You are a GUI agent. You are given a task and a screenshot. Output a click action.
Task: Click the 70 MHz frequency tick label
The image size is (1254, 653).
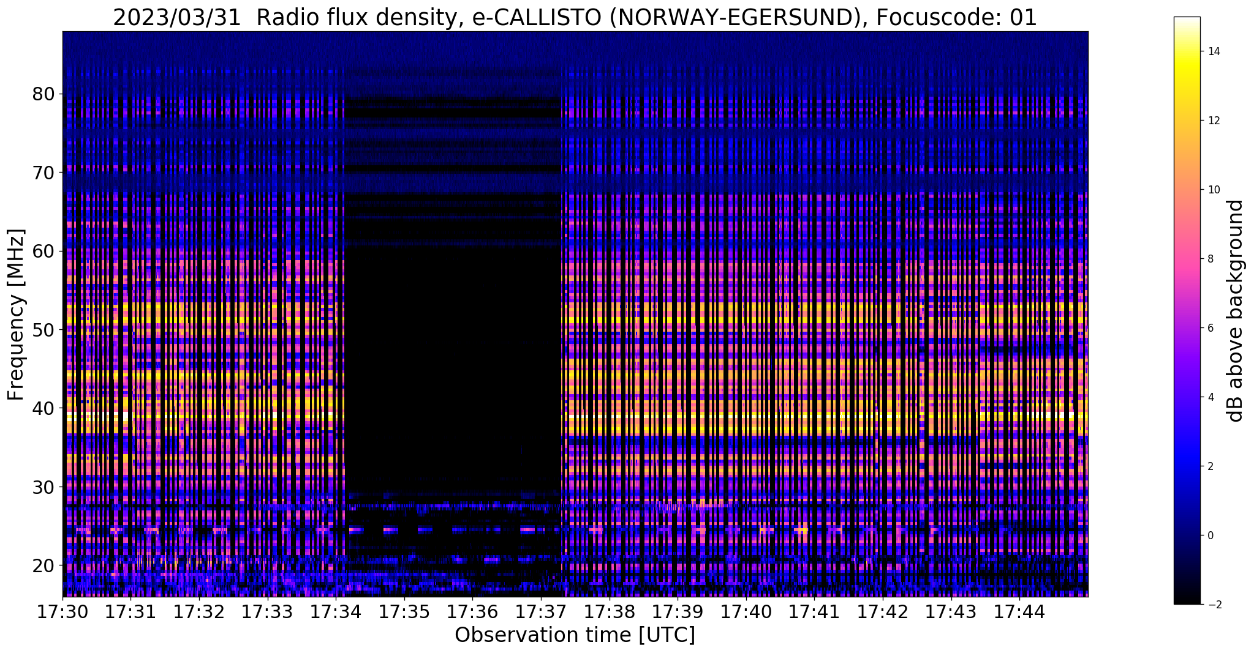point(43,173)
